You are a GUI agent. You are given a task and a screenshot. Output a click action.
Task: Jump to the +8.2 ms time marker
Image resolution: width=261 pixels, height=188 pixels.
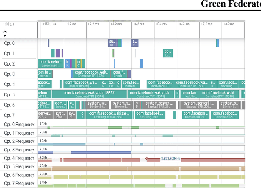tap(228, 24)
